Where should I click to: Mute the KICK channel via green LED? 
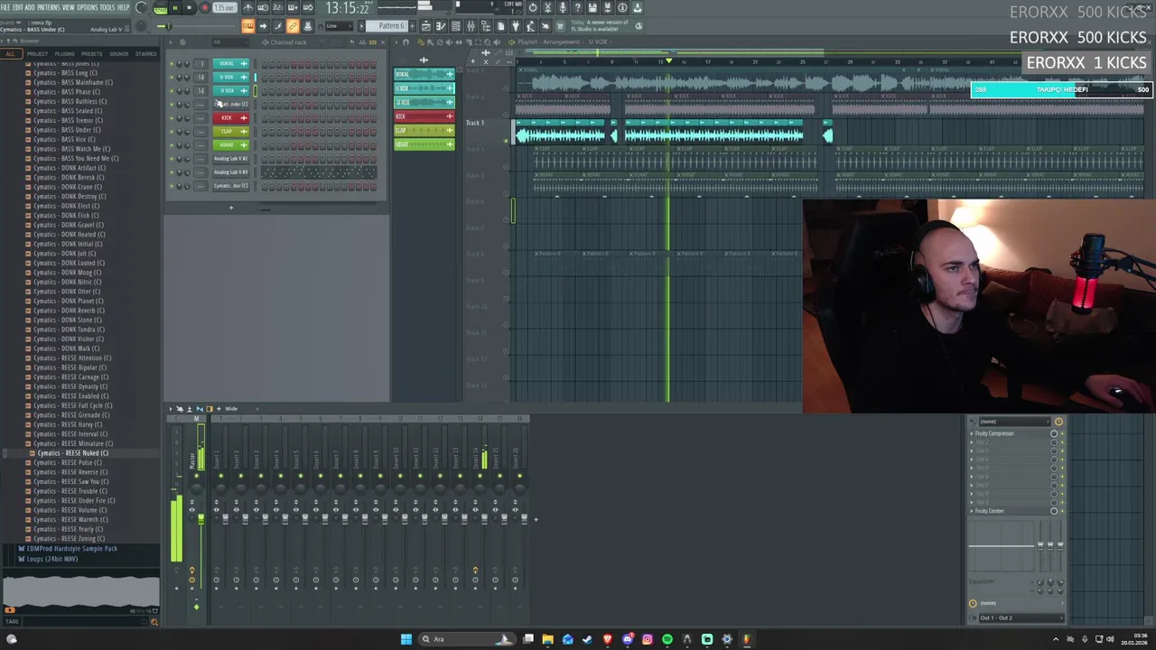(172, 118)
